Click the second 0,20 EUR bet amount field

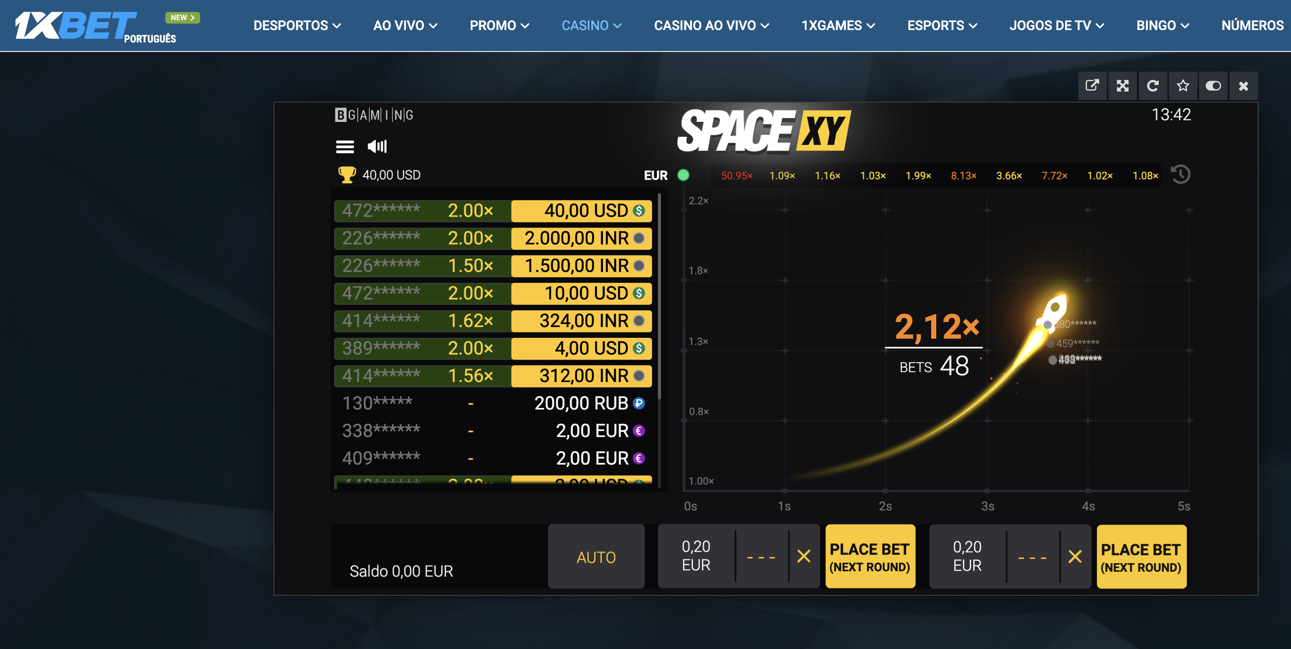pyautogui.click(x=967, y=556)
